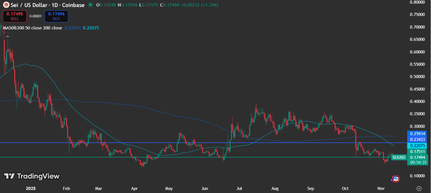
Task: Click the Sei coin logo icon
Action: [6, 5]
